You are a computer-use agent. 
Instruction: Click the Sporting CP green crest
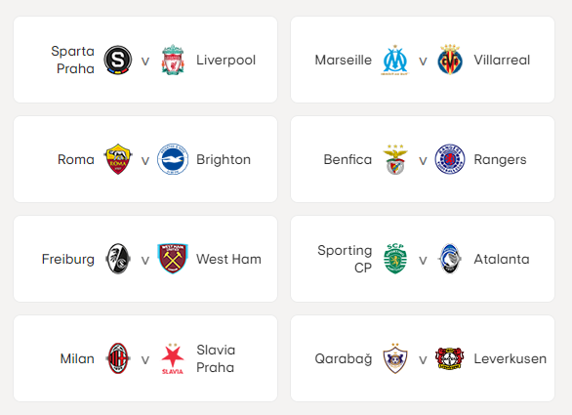[395, 259]
